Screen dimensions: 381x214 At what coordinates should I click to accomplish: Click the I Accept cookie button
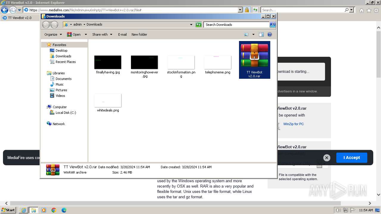352,158
